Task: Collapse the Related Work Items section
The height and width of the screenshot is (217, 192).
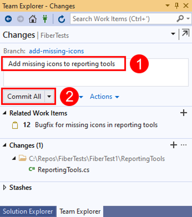Action: 5,113
